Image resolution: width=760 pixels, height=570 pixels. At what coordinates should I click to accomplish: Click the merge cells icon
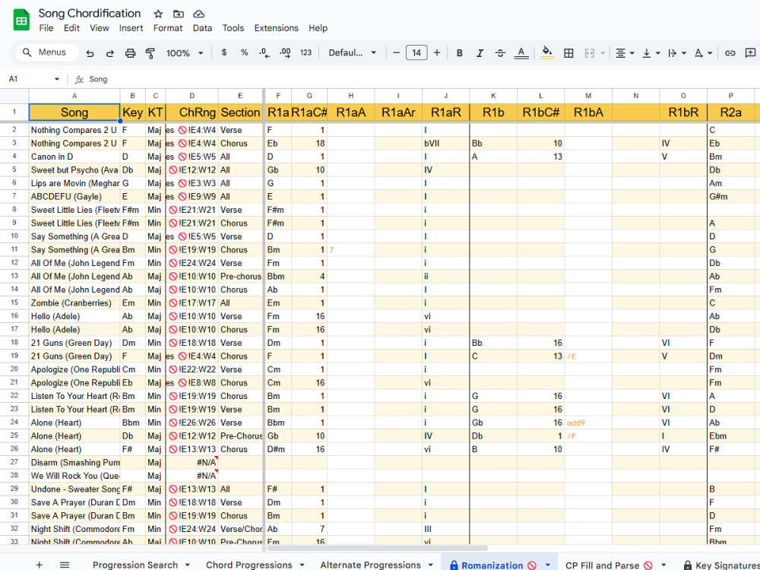coord(590,53)
